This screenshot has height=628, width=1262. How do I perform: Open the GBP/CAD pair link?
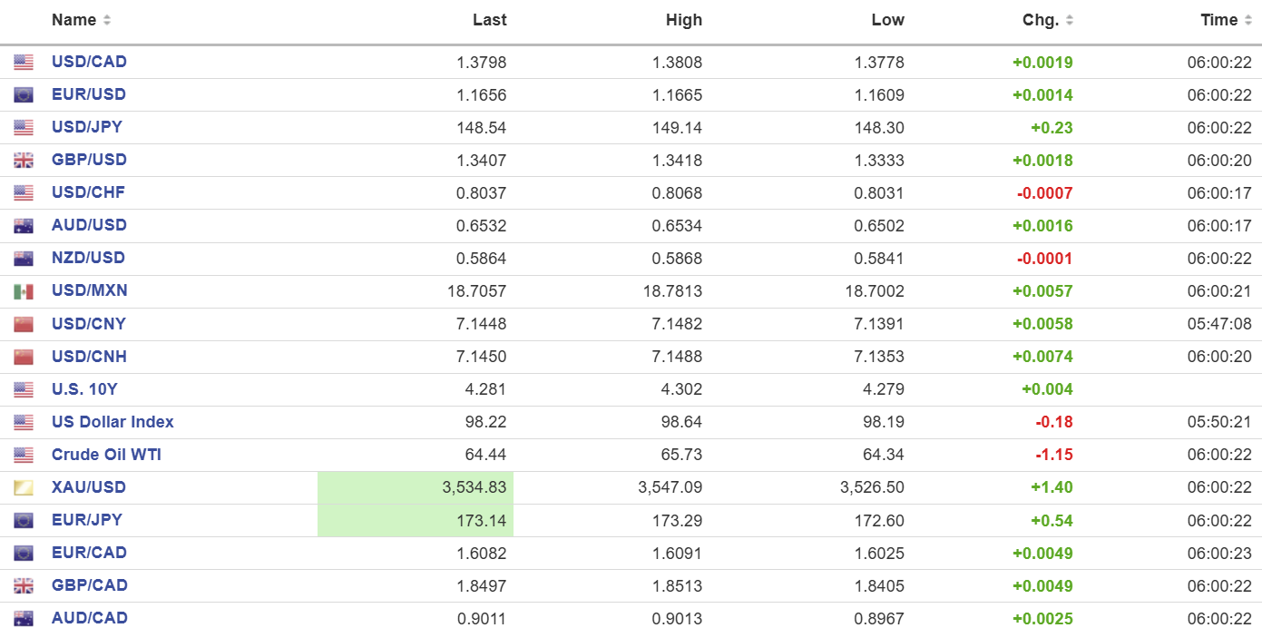(90, 585)
